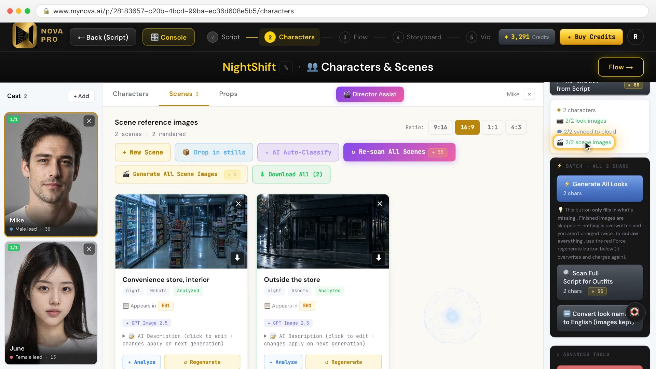Remove Mike from the cast list
The width and height of the screenshot is (656, 369).
[x=89, y=121]
